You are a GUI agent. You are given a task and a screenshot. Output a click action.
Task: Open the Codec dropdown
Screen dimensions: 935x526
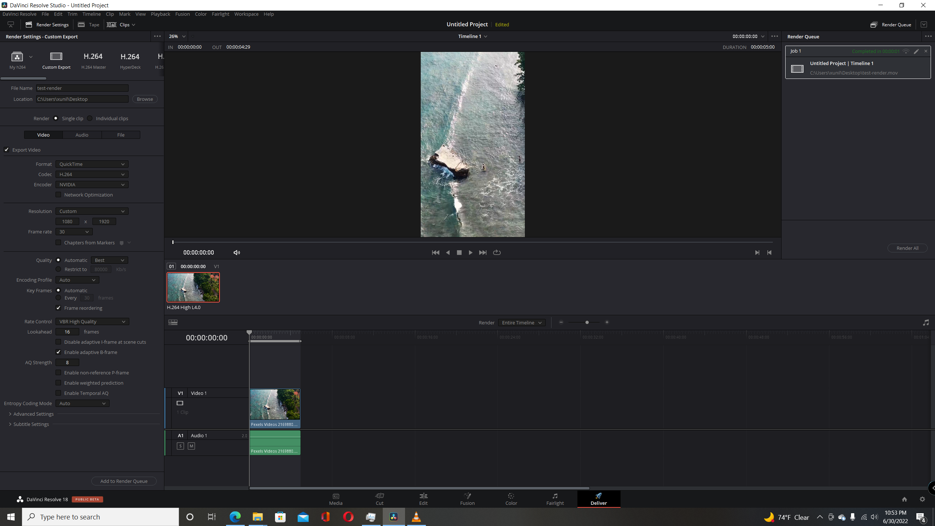pos(92,174)
